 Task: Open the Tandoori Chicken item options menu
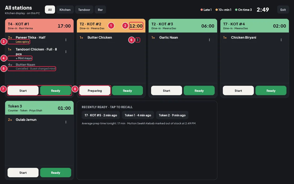point(66,52)
